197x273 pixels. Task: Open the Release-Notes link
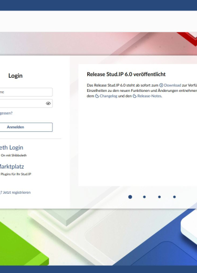point(149,96)
